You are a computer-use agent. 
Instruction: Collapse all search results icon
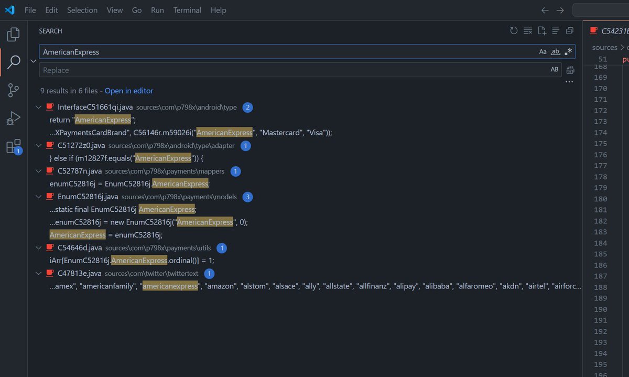[x=570, y=31]
